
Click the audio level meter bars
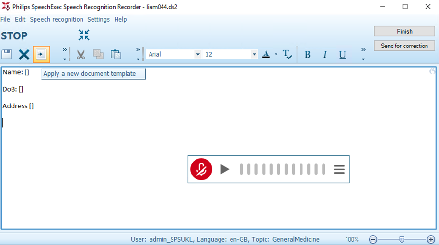click(282, 169)
